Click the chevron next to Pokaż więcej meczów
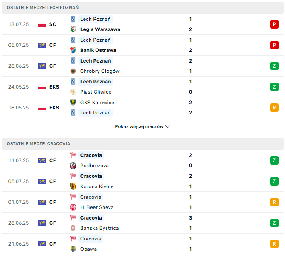285x260 pixels. [168, 126]
